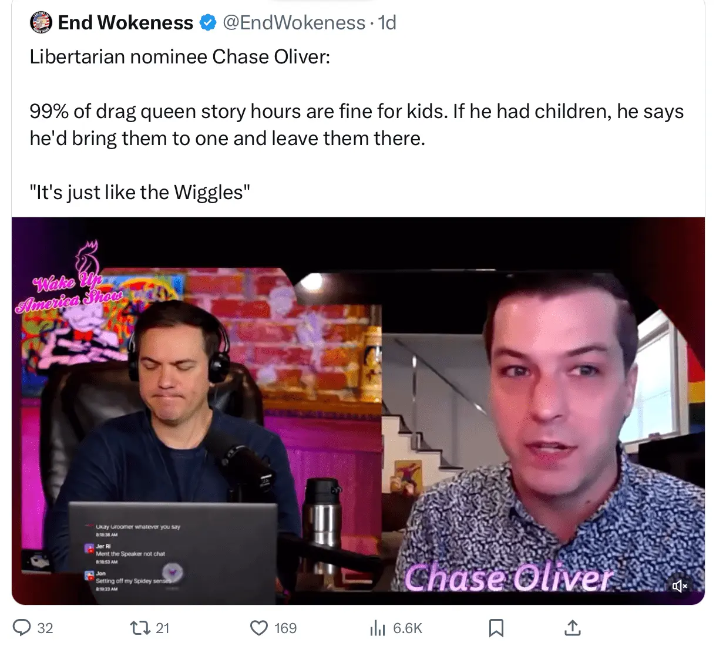Like the post with the heart icon

tap(259, 628)
